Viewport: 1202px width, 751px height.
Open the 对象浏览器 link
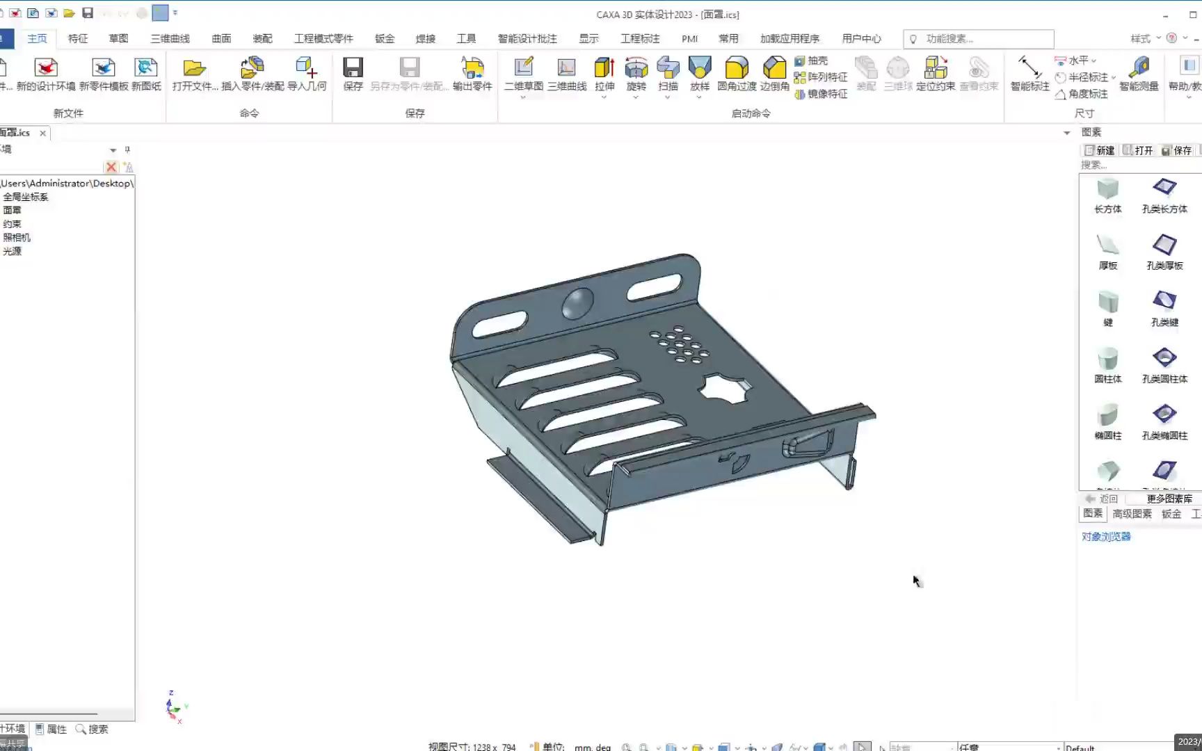click(1106, 537)
